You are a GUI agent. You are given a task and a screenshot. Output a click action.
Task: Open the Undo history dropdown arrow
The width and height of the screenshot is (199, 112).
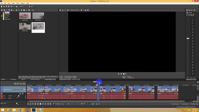click(x=23, y=7)
